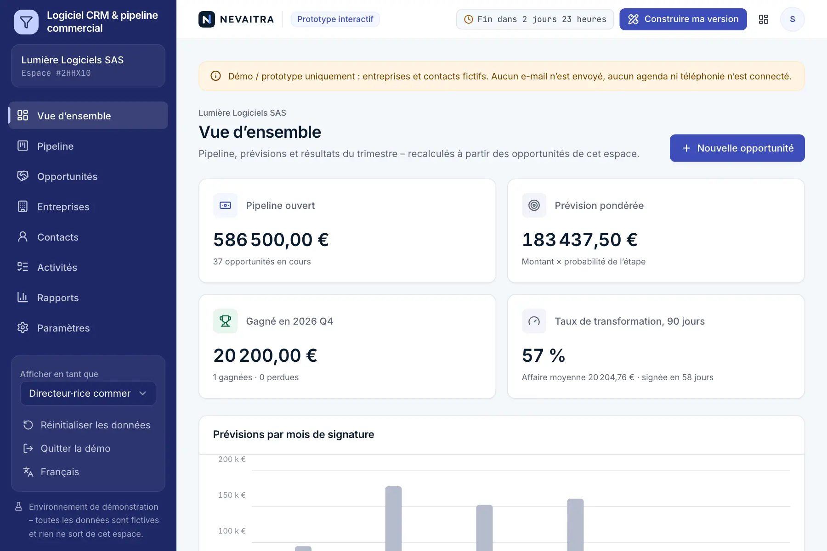Click the 57 % conversion rate
Screen dimensions: 827x551
(x=544, y=355)
